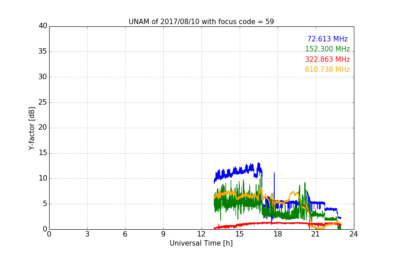Click the plot title 'UNAM of 2017/08/10 with focus code = 59'
The image size is (393, 262).
pyautogui.click(x=201, y=22)
